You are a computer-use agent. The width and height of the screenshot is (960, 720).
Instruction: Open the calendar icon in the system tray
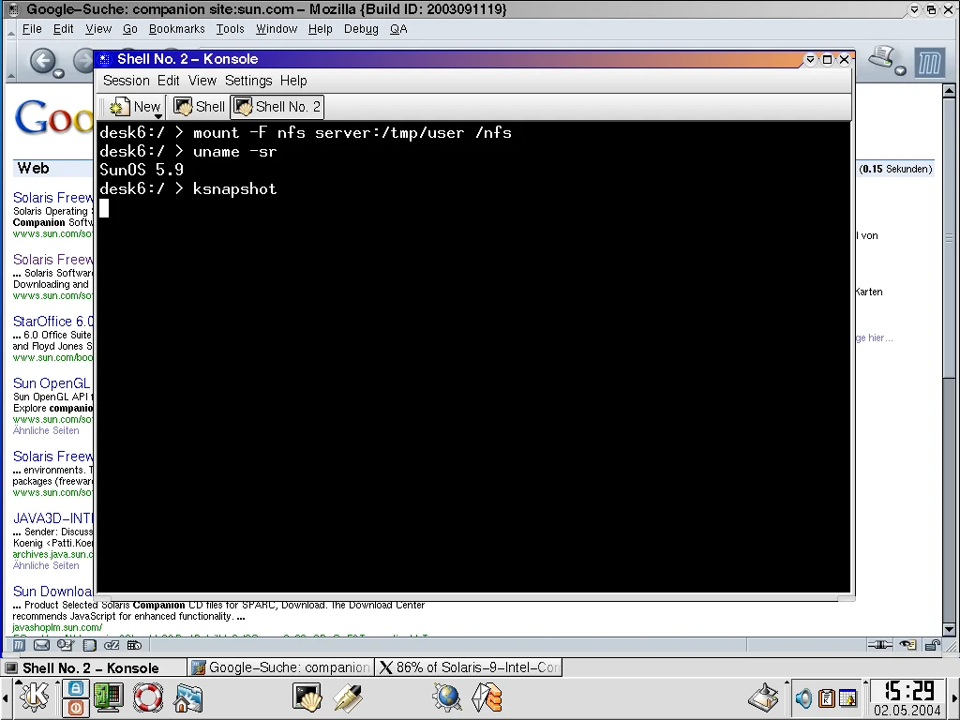pos(847,697)
